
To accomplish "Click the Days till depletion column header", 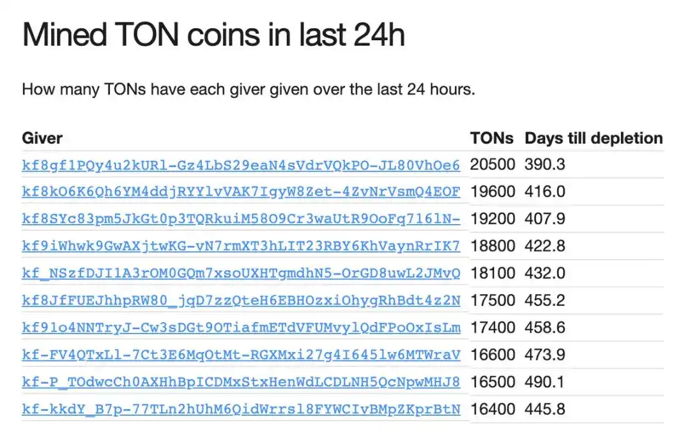I will pyautogui.click(x=593, y=138).
